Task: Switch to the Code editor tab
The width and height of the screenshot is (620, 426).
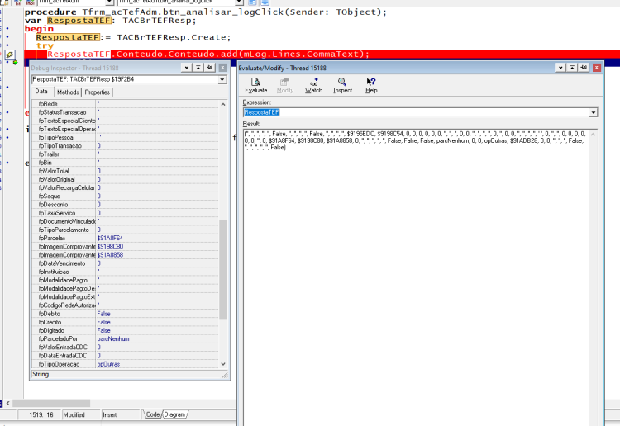Action: coord(153,414)
